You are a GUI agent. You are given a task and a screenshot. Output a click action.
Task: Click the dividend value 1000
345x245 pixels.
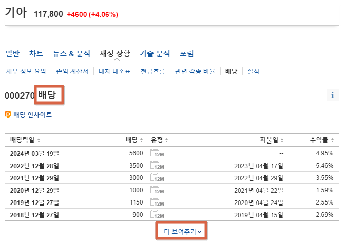point(136,190)
